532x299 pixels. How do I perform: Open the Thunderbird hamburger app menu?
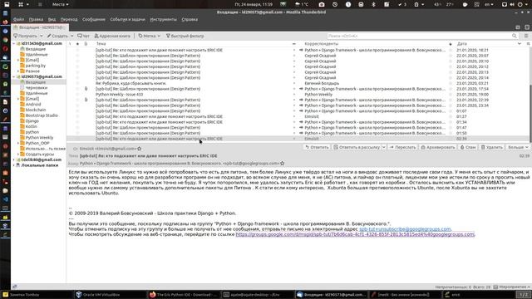[x=526, y=36]
